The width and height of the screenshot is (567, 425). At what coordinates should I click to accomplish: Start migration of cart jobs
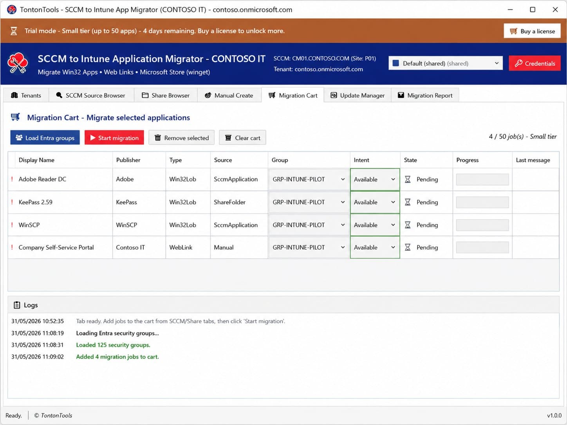pyautogui.click(x=114, y=137)
